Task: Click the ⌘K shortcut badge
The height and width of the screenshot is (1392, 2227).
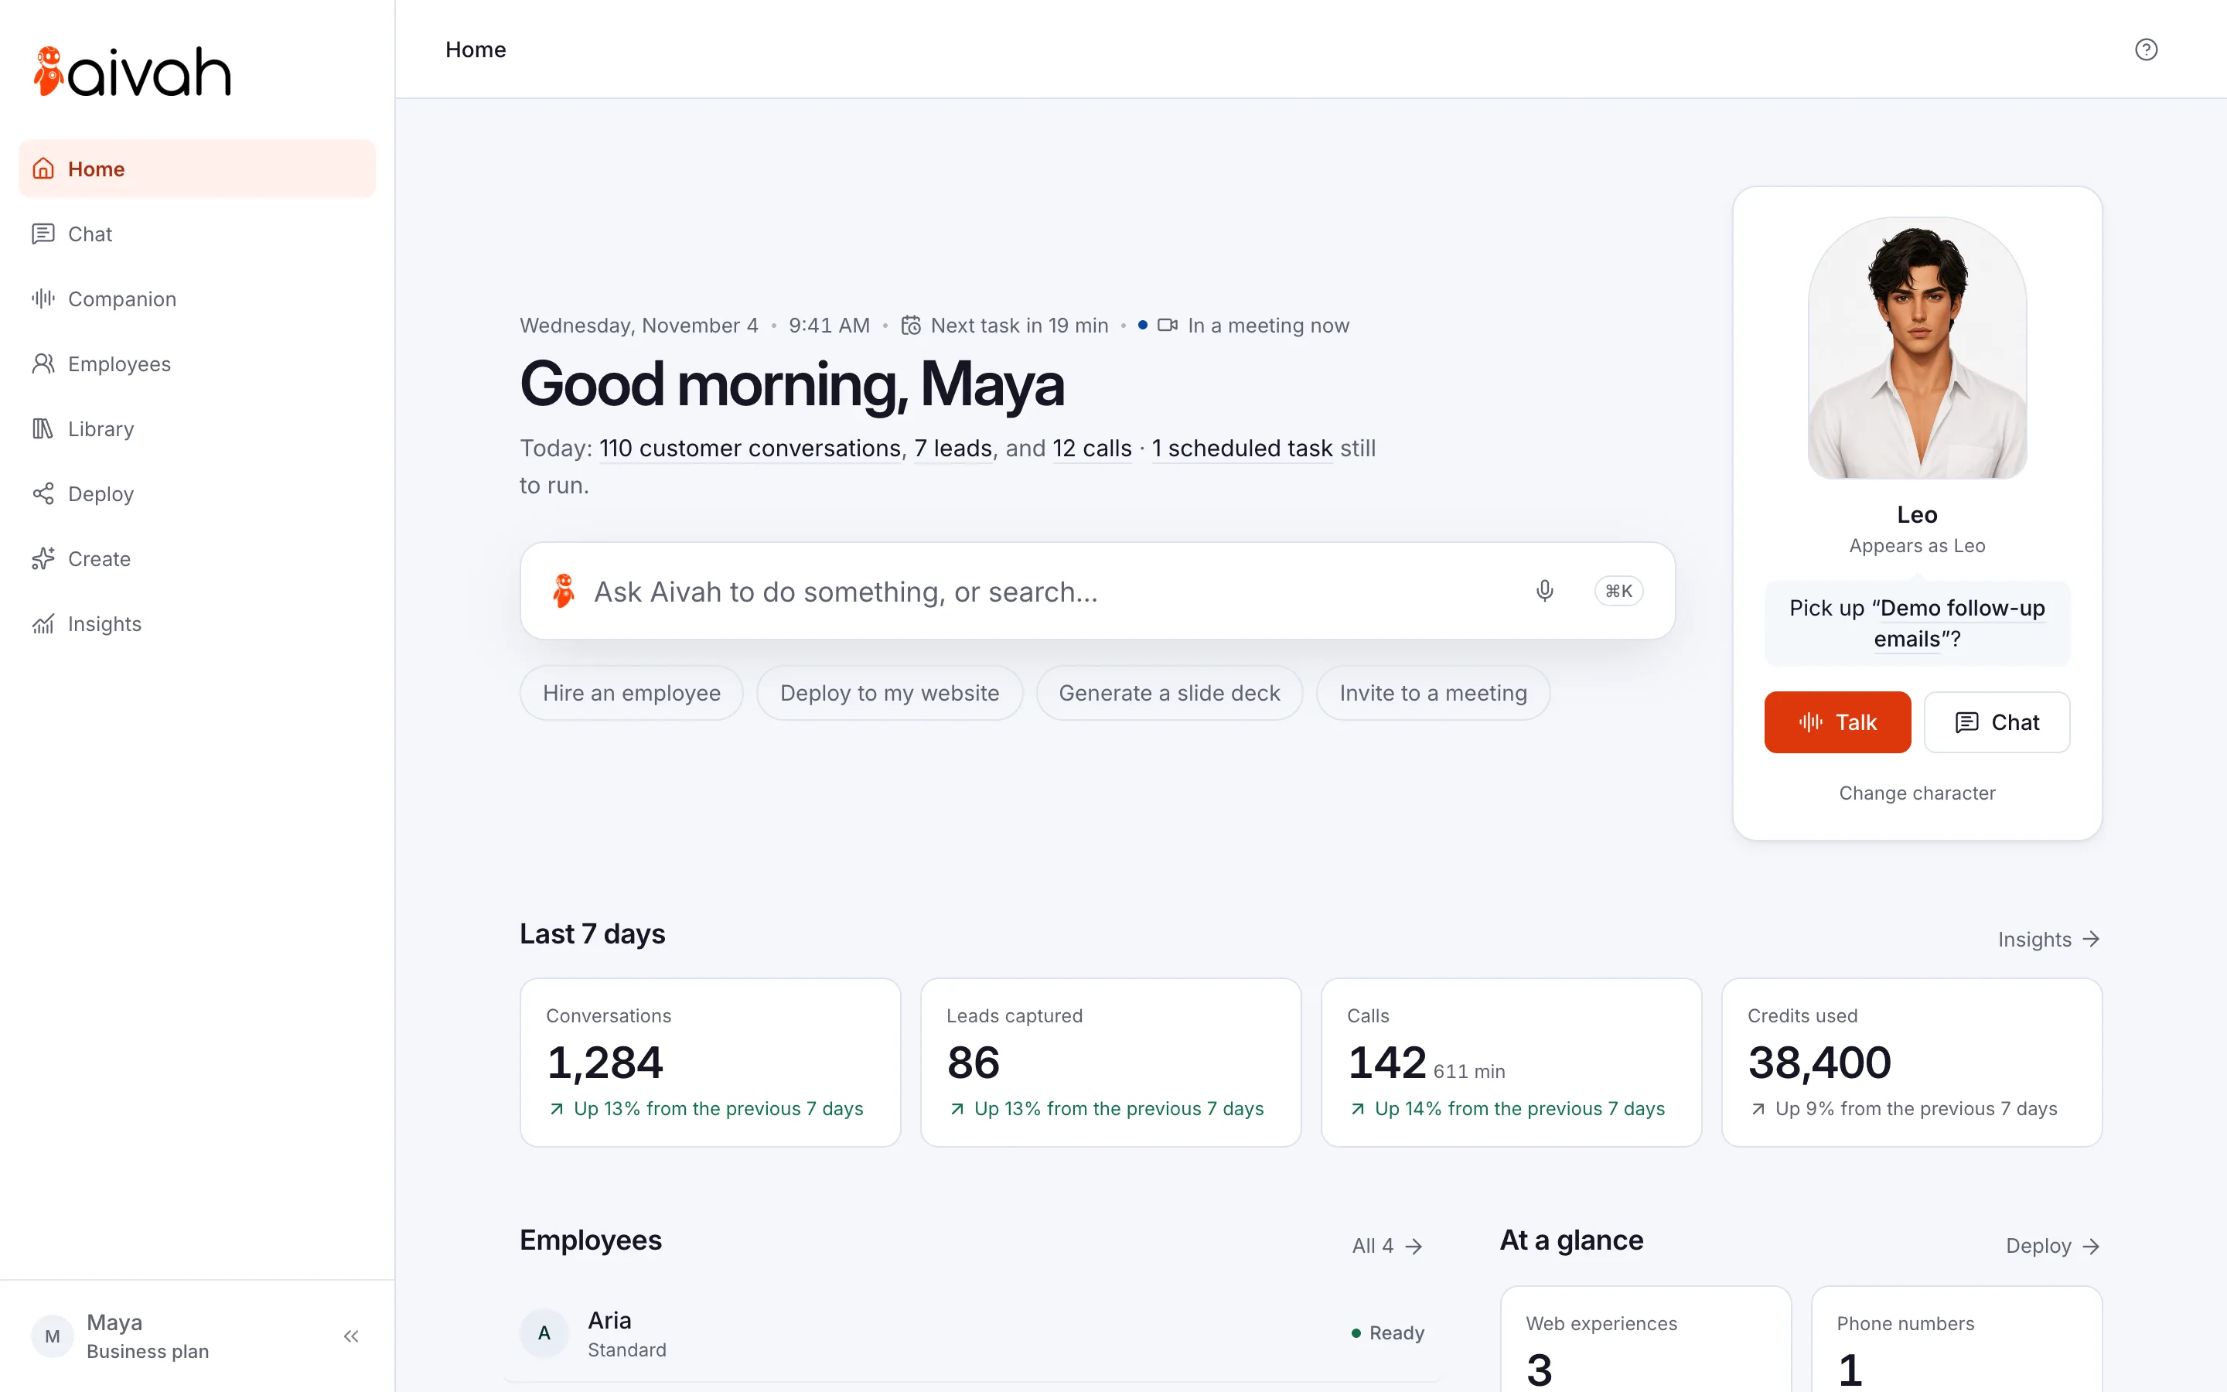Action: coord(1618,591)
